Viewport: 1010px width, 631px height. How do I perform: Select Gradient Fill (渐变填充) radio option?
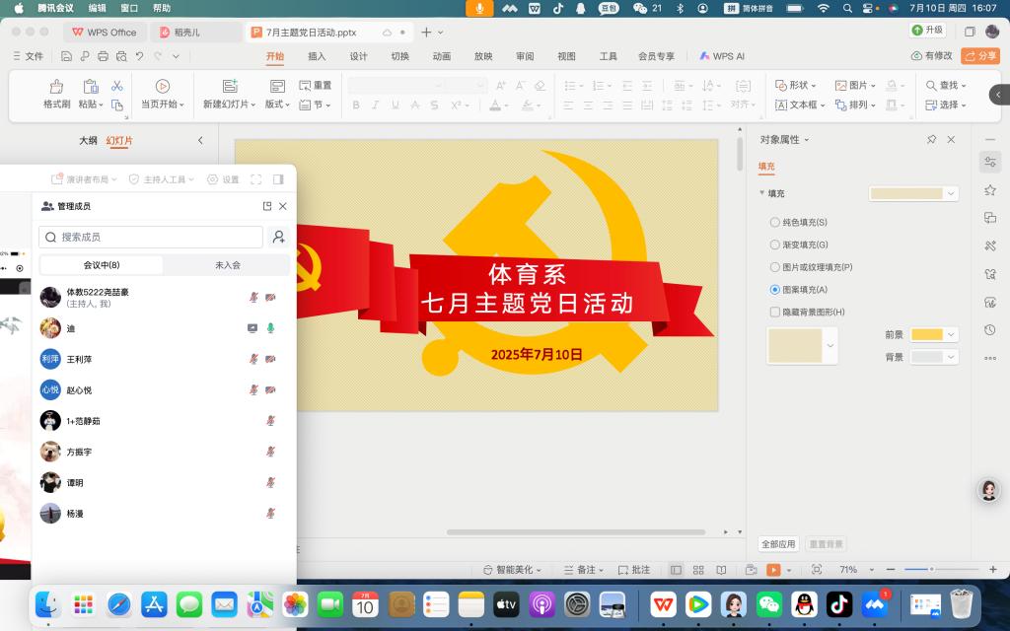774,245
